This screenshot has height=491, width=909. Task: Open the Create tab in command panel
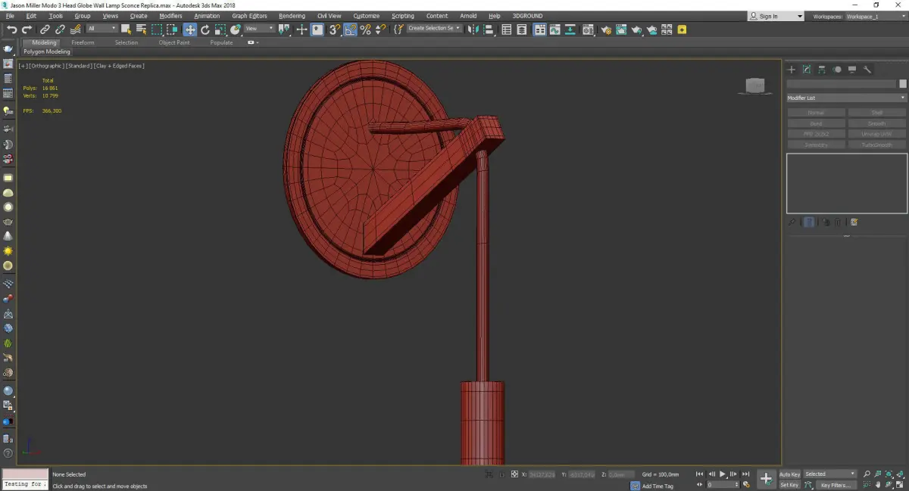point(792,70)
